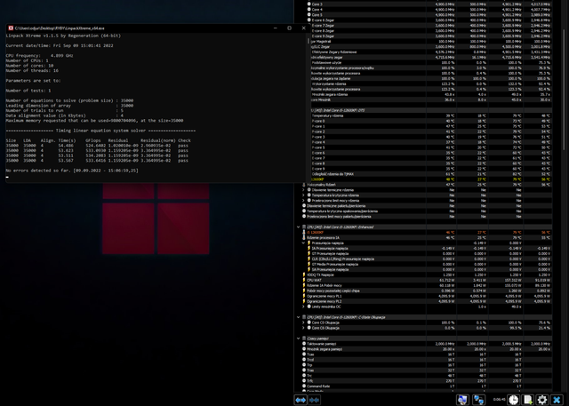Expand Temperatura krytyczna rdzenia row
Viewport: 569px width, 406px height.
(x=304, y=195)
